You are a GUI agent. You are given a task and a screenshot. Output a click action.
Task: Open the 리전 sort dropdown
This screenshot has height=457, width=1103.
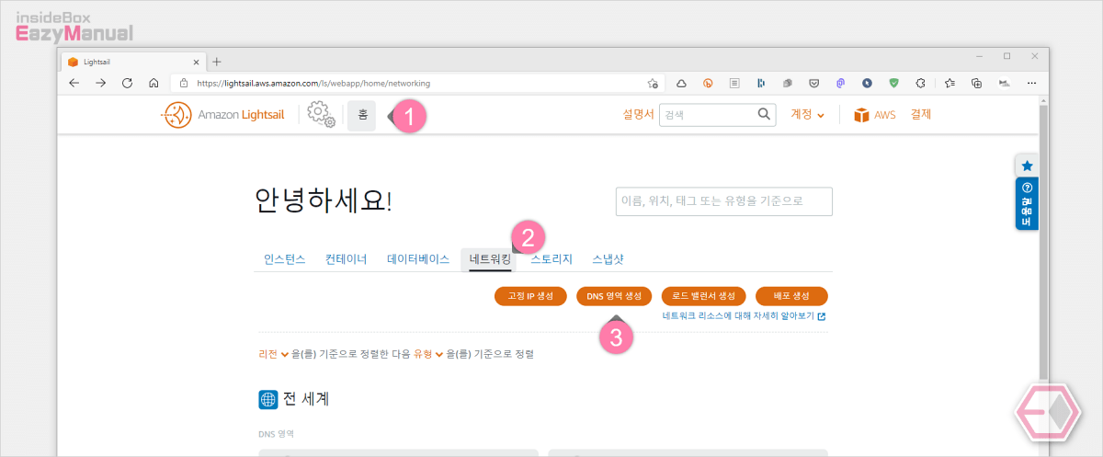click(274, 354)
